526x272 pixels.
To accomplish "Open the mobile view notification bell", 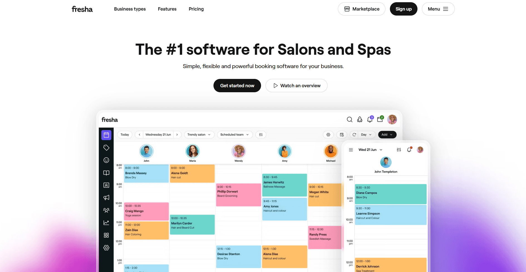I will pyautogui.click(x=409, y=149).
